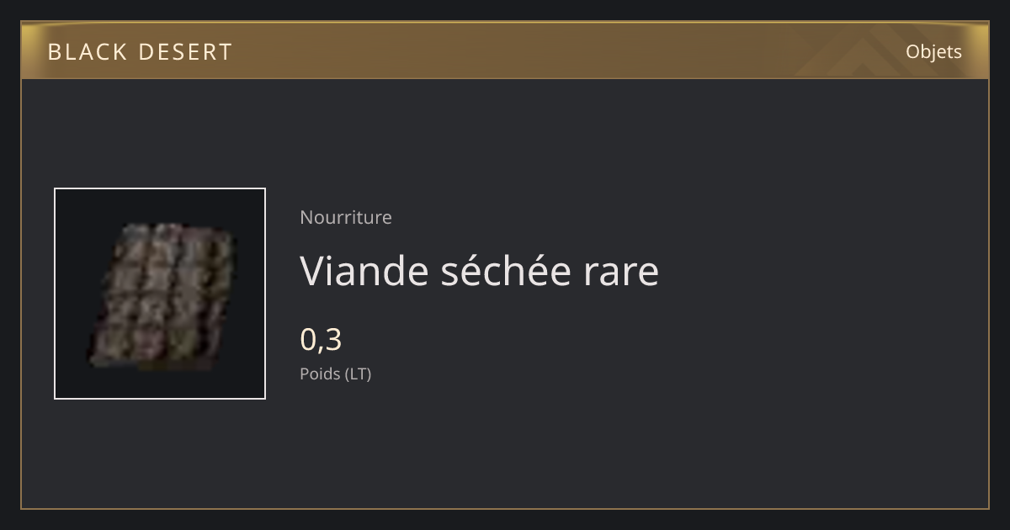Screen dimensions: 1010x530
Task: Click the white-bordered item image frame
Action: pos(160,294)
